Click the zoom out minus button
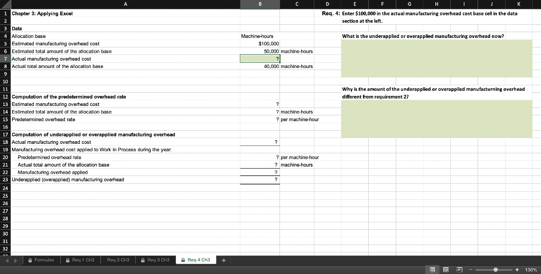This screenshot has width=541, height=274. pyautogui.click(x=470, y=270)
